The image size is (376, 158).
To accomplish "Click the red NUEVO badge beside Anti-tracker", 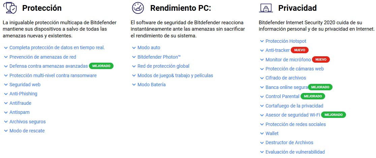I will coord(300,50).
